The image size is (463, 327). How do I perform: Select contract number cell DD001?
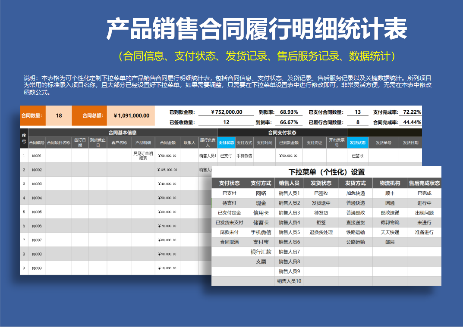pos(37,156)
